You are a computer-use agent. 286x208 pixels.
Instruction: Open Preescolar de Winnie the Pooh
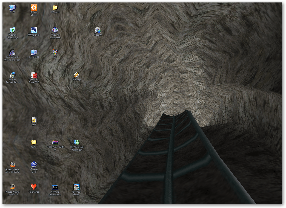click(12, 53)
